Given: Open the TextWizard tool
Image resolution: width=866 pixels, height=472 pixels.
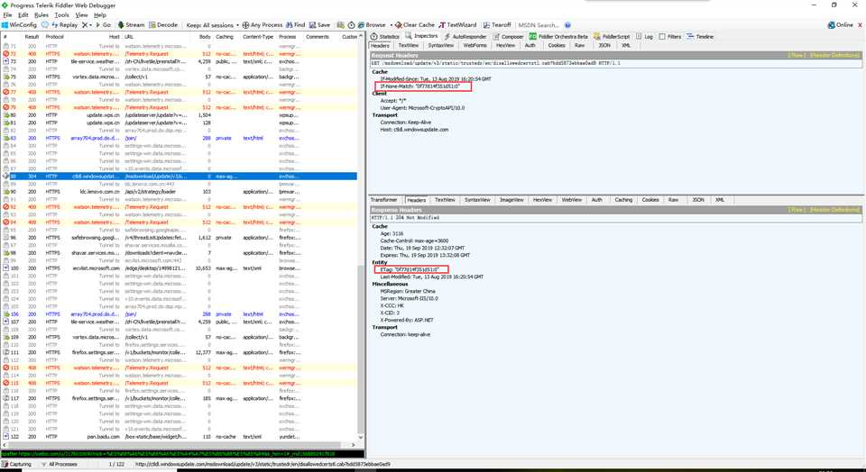Looking at the screenshot, I should click(457, 25).
